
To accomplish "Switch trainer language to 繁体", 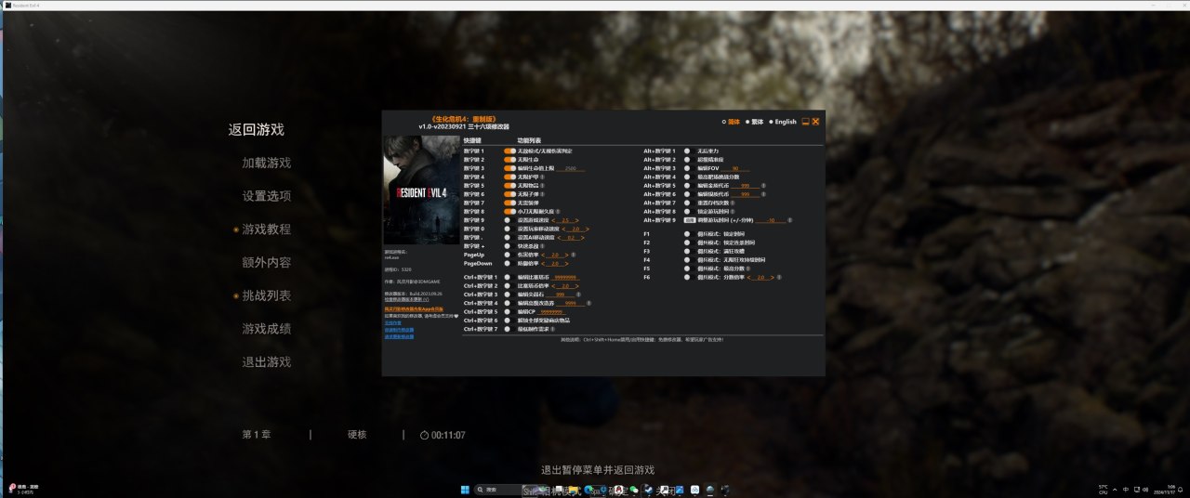I will pyautogui.click(x=754, y=122).
